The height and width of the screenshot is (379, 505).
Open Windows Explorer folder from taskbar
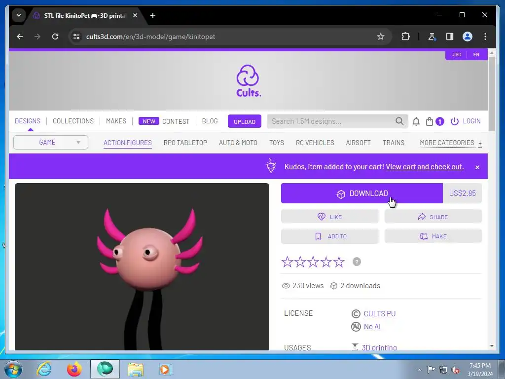[x=136, y=369]
